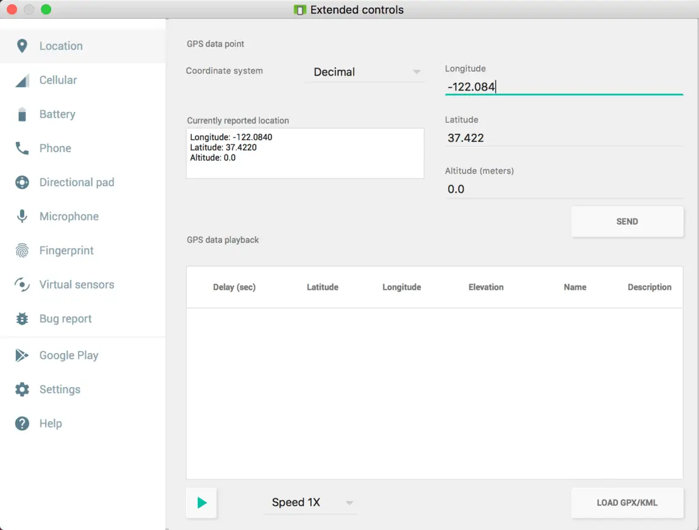Viewport: 699px width, 530px height.
Task: Click the Cellular signal icon
Action: click(23, 80)
